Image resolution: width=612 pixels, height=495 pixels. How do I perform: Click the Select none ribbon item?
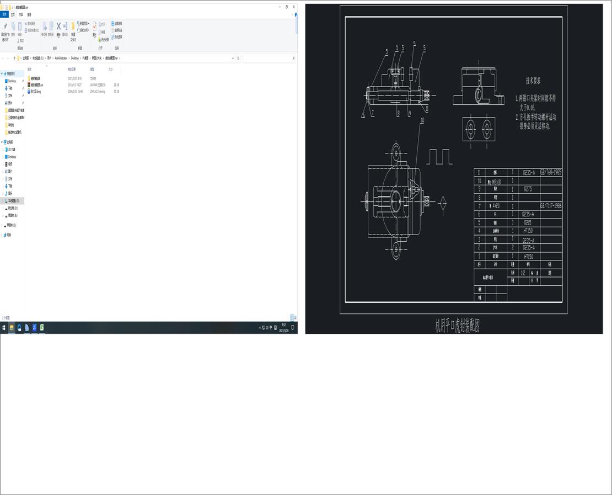(117, 30)
